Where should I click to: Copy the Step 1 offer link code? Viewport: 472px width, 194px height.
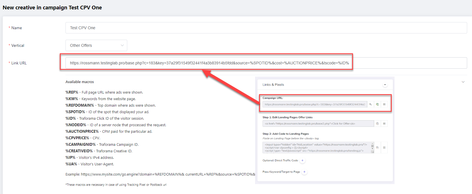377,124
